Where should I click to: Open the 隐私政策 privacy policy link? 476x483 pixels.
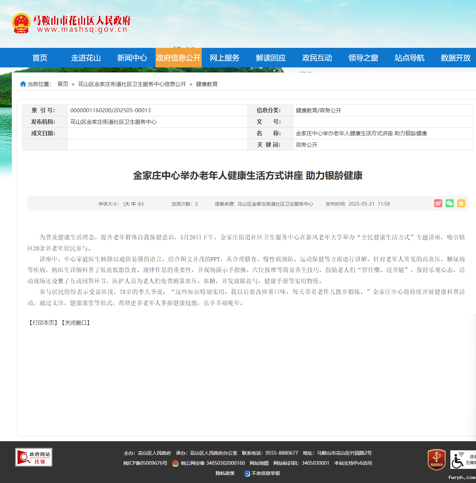click(x=225, y=473)
